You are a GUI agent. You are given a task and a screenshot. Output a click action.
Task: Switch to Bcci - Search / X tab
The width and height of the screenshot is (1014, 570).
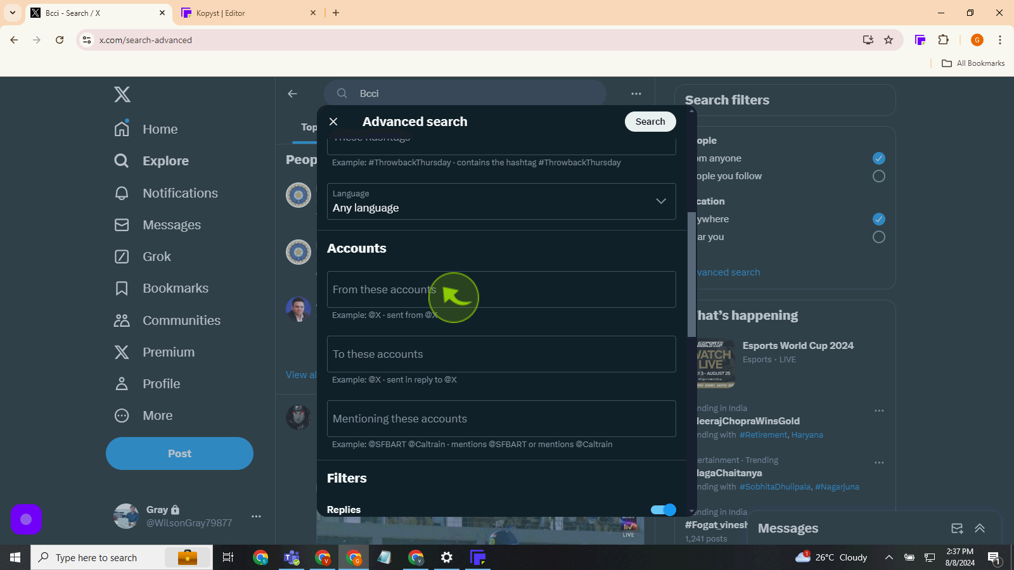(x=98, y=13)
